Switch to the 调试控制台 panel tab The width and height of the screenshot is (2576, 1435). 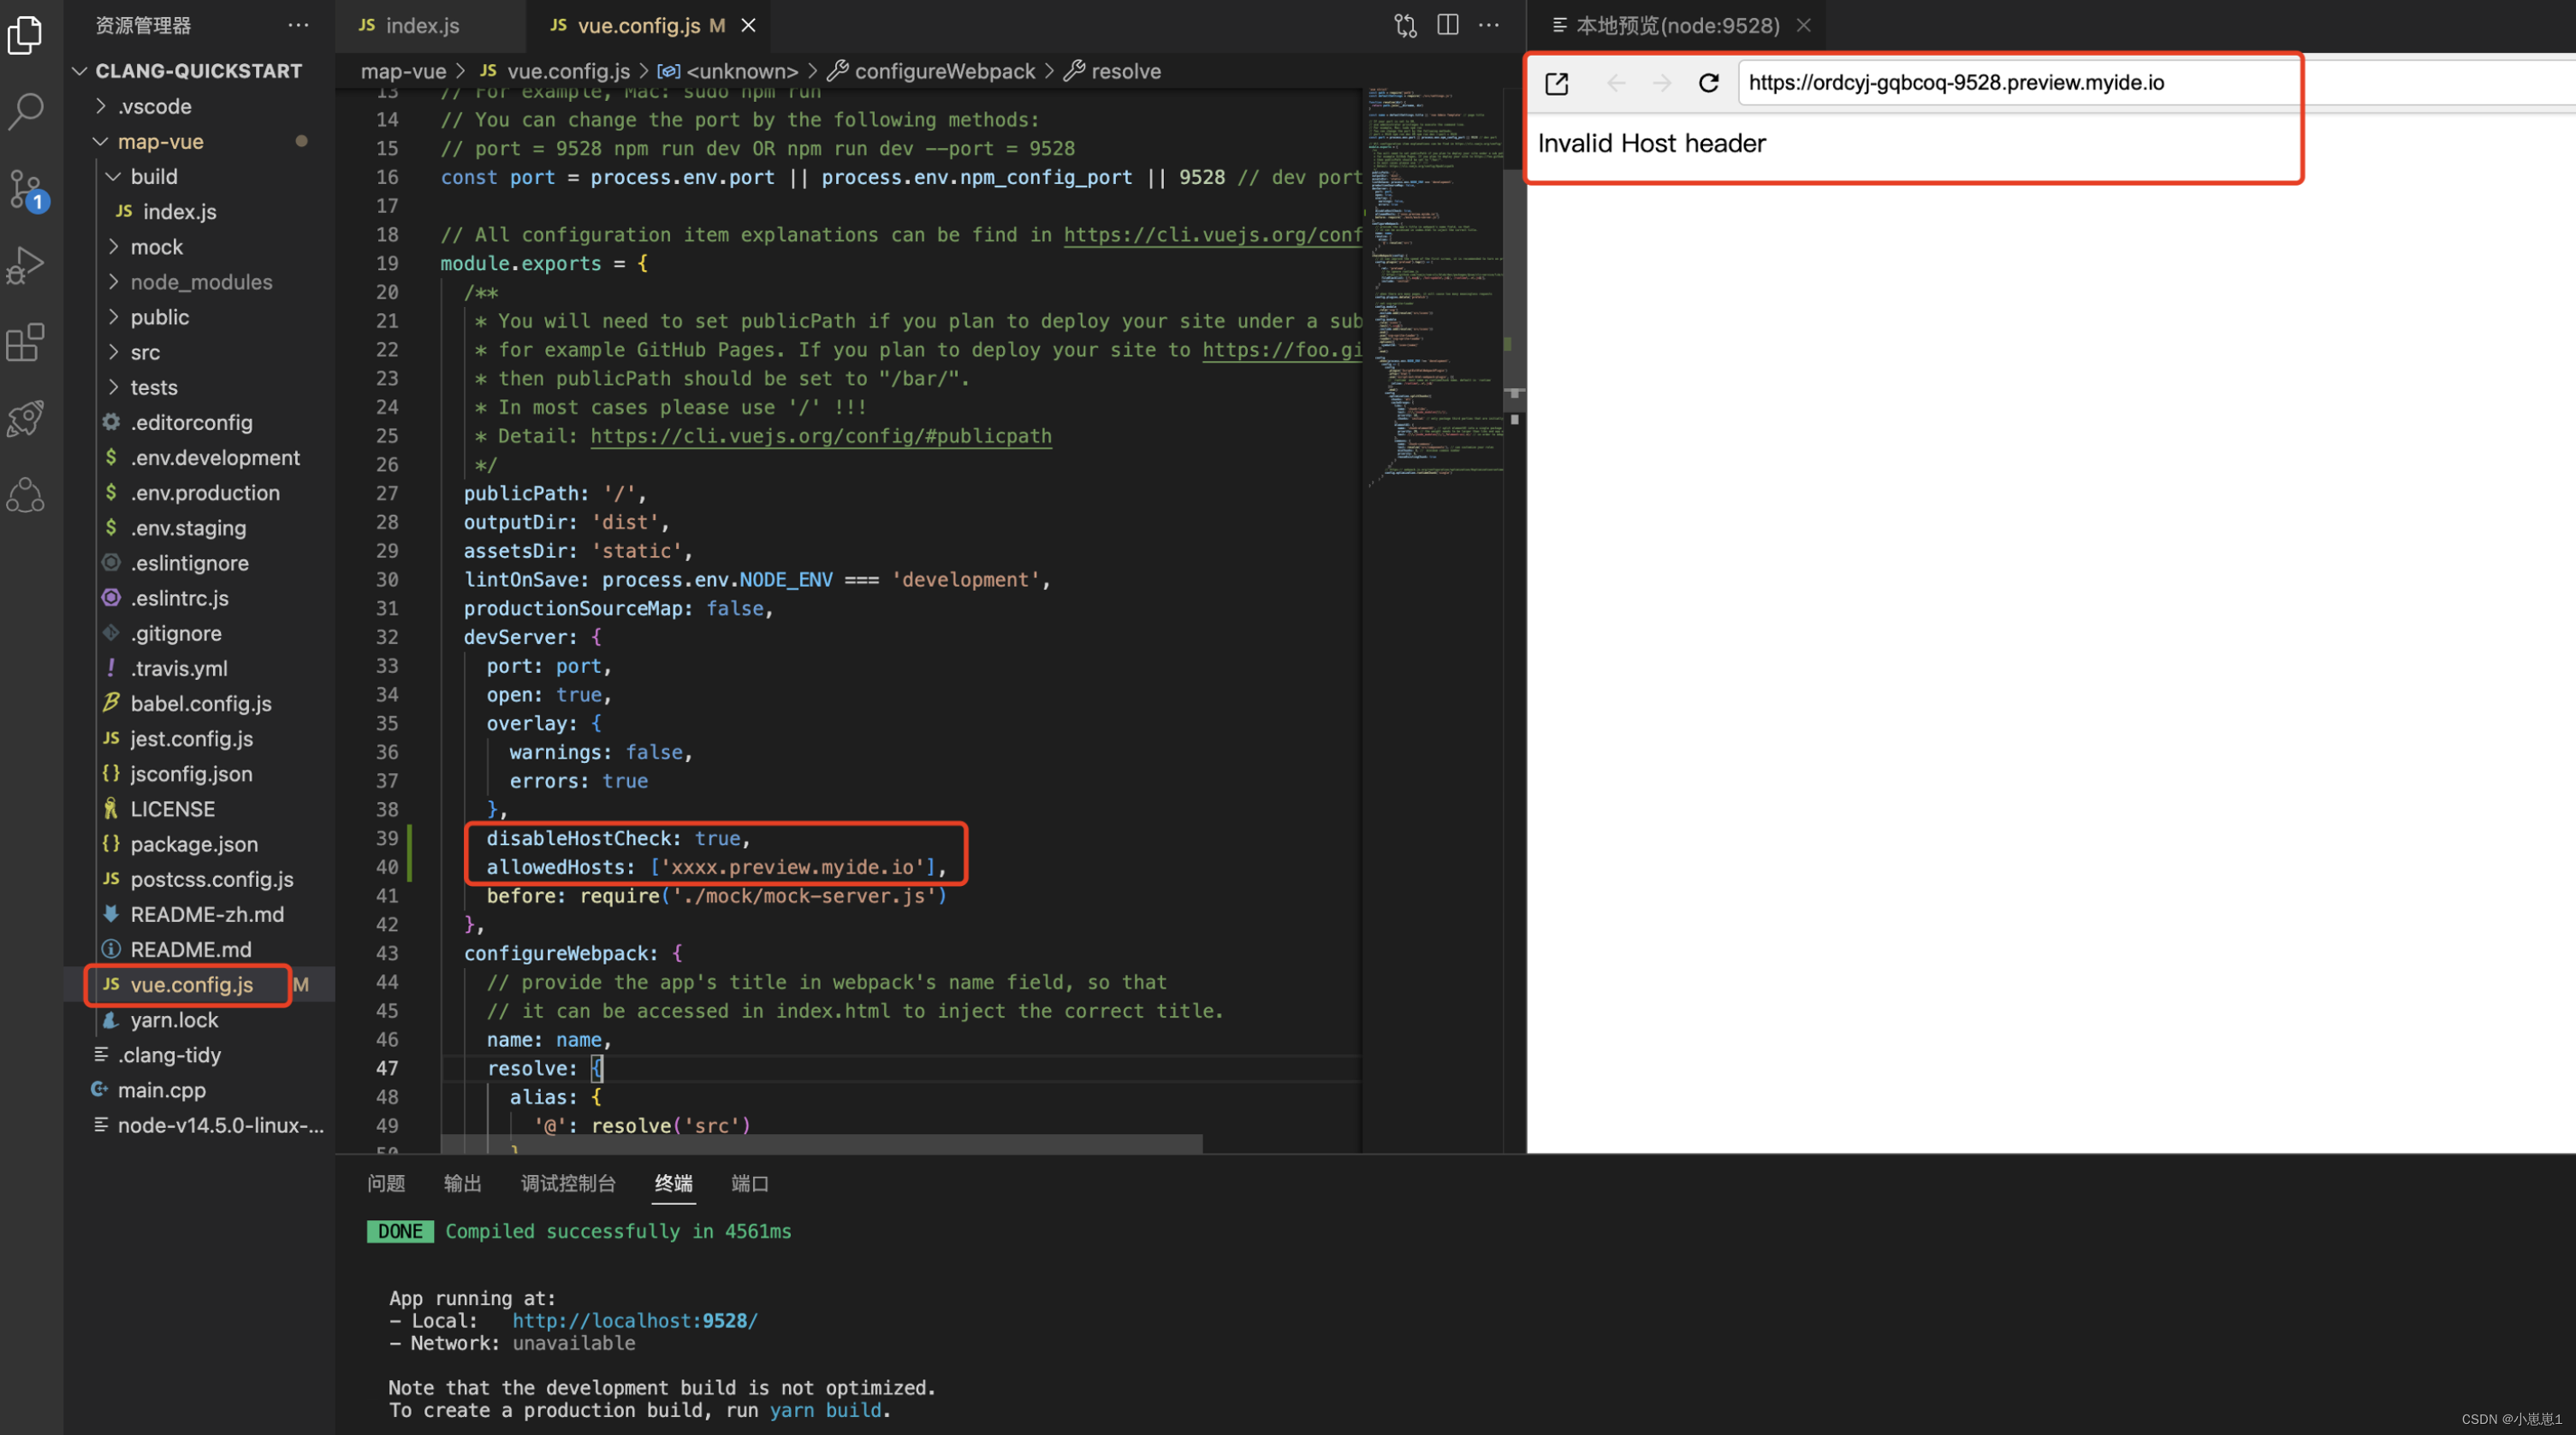[x=568, y=1184]
